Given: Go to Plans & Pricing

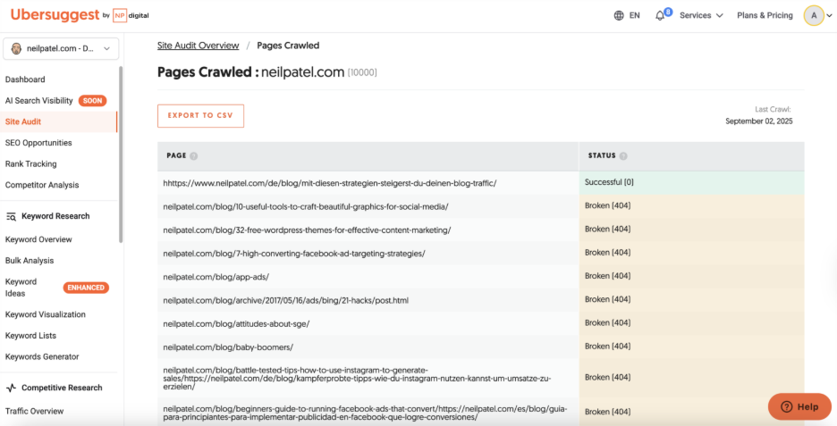Looking at the screenshot, I should tap(765, 15).
